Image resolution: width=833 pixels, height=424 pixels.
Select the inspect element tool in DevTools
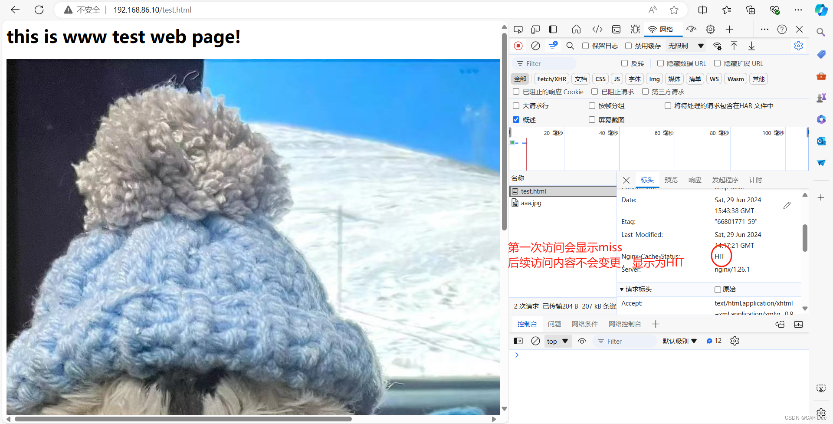point(518,29)
